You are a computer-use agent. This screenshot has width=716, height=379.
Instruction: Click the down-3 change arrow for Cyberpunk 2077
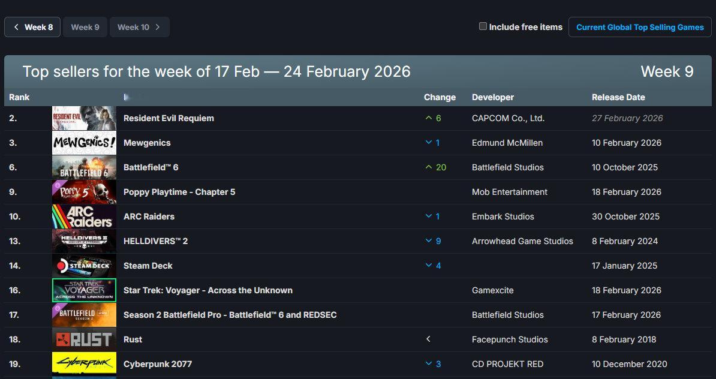tap(433, 364)
